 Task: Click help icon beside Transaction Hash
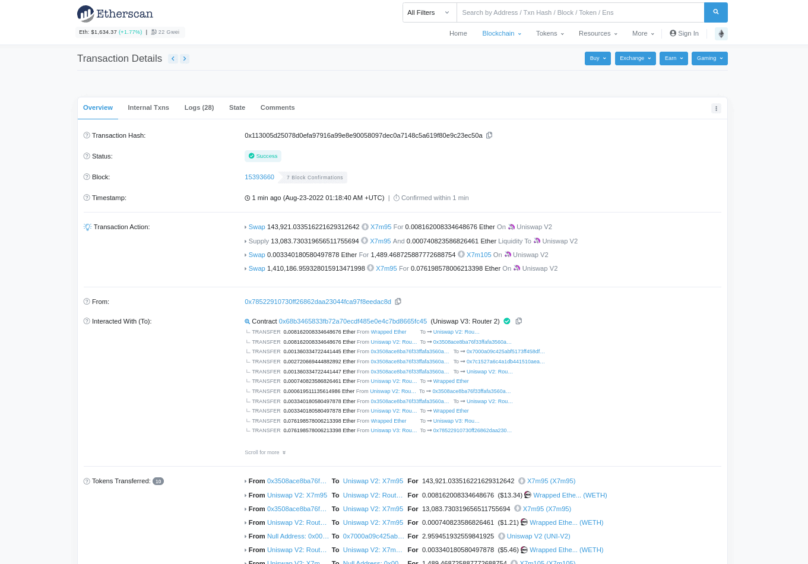coord(87,135)
